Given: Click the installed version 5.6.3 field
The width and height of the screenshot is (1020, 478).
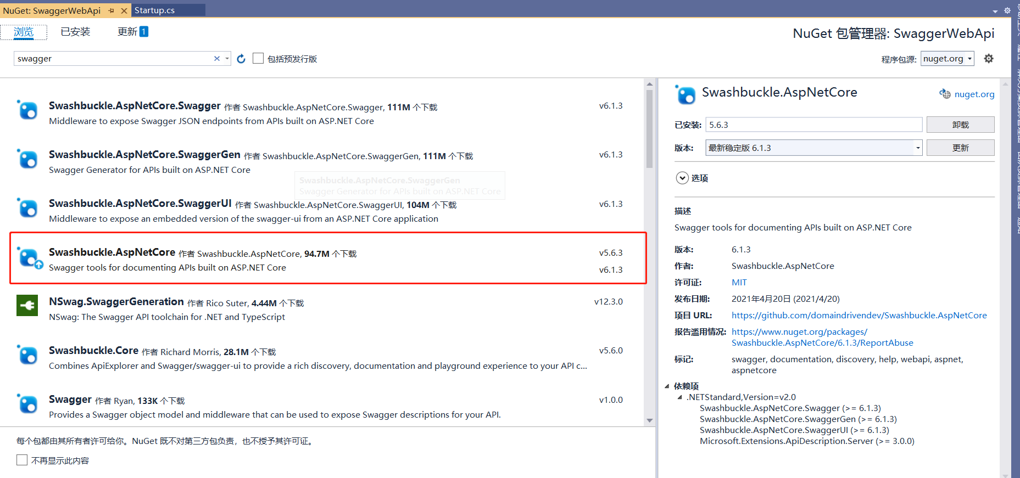Looking at the screenshot, I should pos(813,125).
